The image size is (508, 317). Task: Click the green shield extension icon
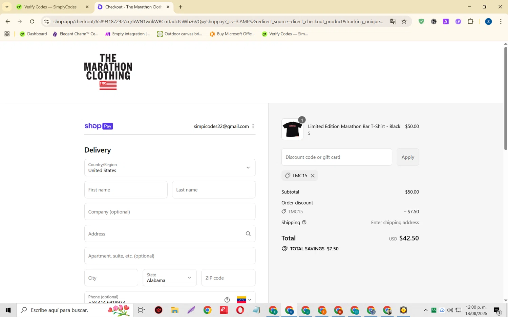[x=421, y=22]
